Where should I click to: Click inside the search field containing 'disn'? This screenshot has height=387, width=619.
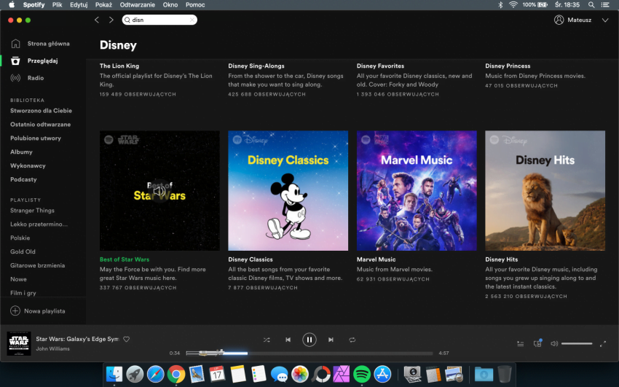pos(159,20)
